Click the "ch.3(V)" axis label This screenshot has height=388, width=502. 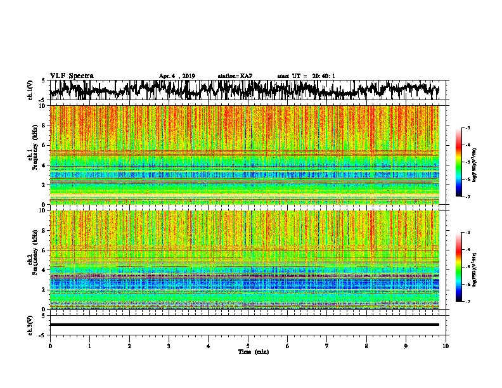pos(30,325)
